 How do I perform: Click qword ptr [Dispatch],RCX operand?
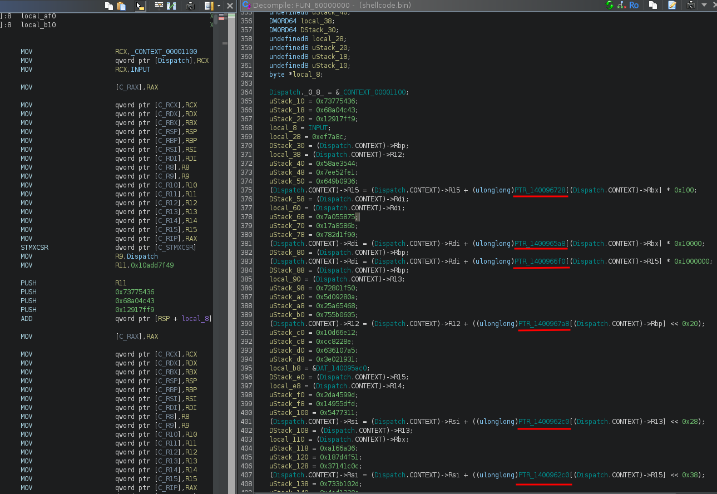(162, 61)
